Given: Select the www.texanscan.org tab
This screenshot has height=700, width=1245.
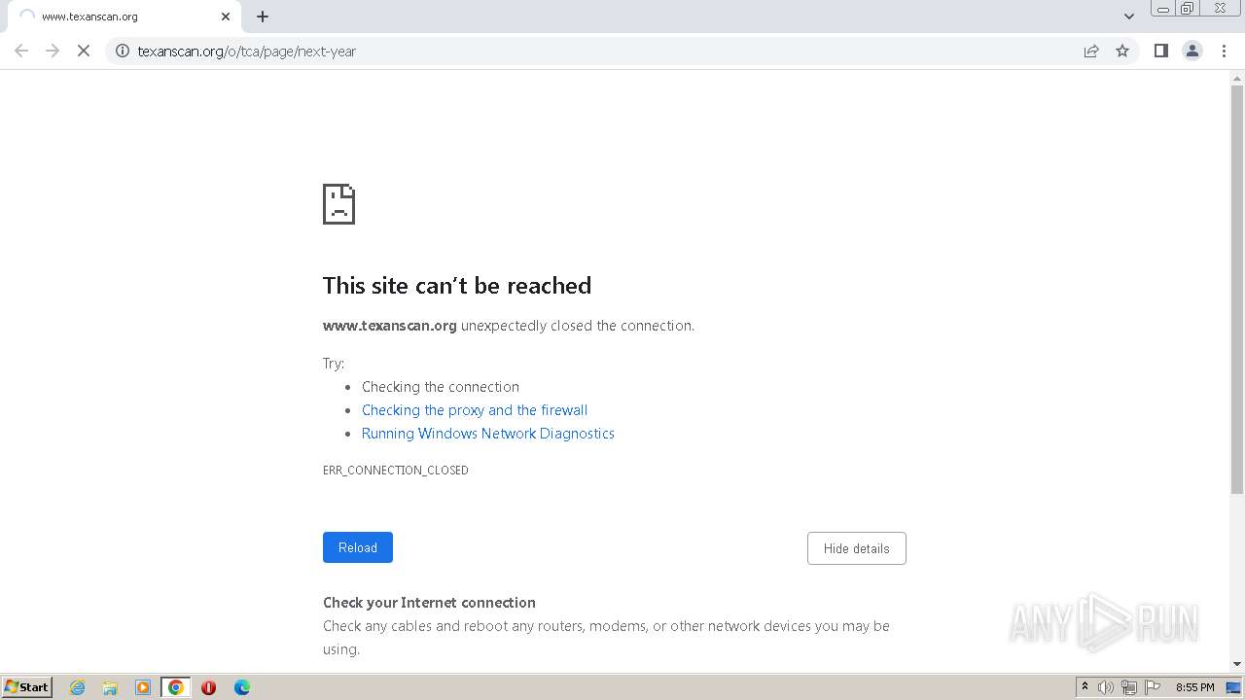Looking at the screenshot, I should 117,17.
